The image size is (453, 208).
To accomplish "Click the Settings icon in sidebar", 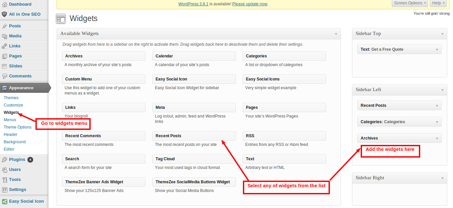I will (4, 190).
